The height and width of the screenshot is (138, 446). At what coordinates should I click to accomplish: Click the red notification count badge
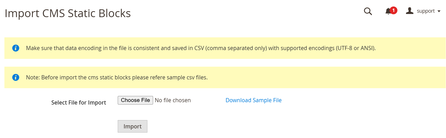point(393,10)
